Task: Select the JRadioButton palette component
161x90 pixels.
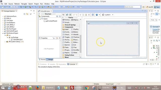Action: (75, 34)
